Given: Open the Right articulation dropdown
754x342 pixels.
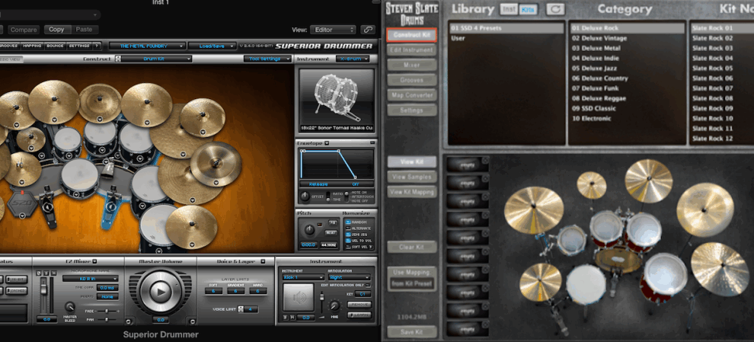Looking at the screenshot, I should click(x=349, y=277).
